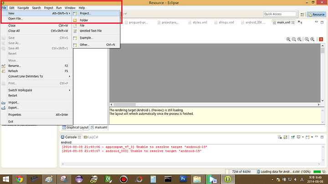Viewport: 328px width, 184px height.
Task: Select Rename... menu entry
Action: pyautogui.click(x=37, y=66)
